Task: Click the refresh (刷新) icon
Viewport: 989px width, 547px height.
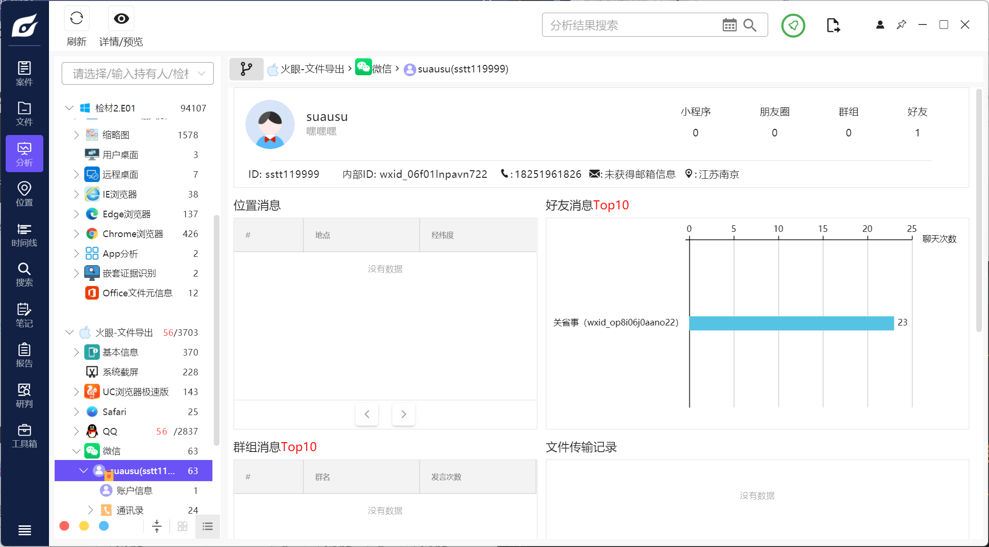Action: point(76,19)
